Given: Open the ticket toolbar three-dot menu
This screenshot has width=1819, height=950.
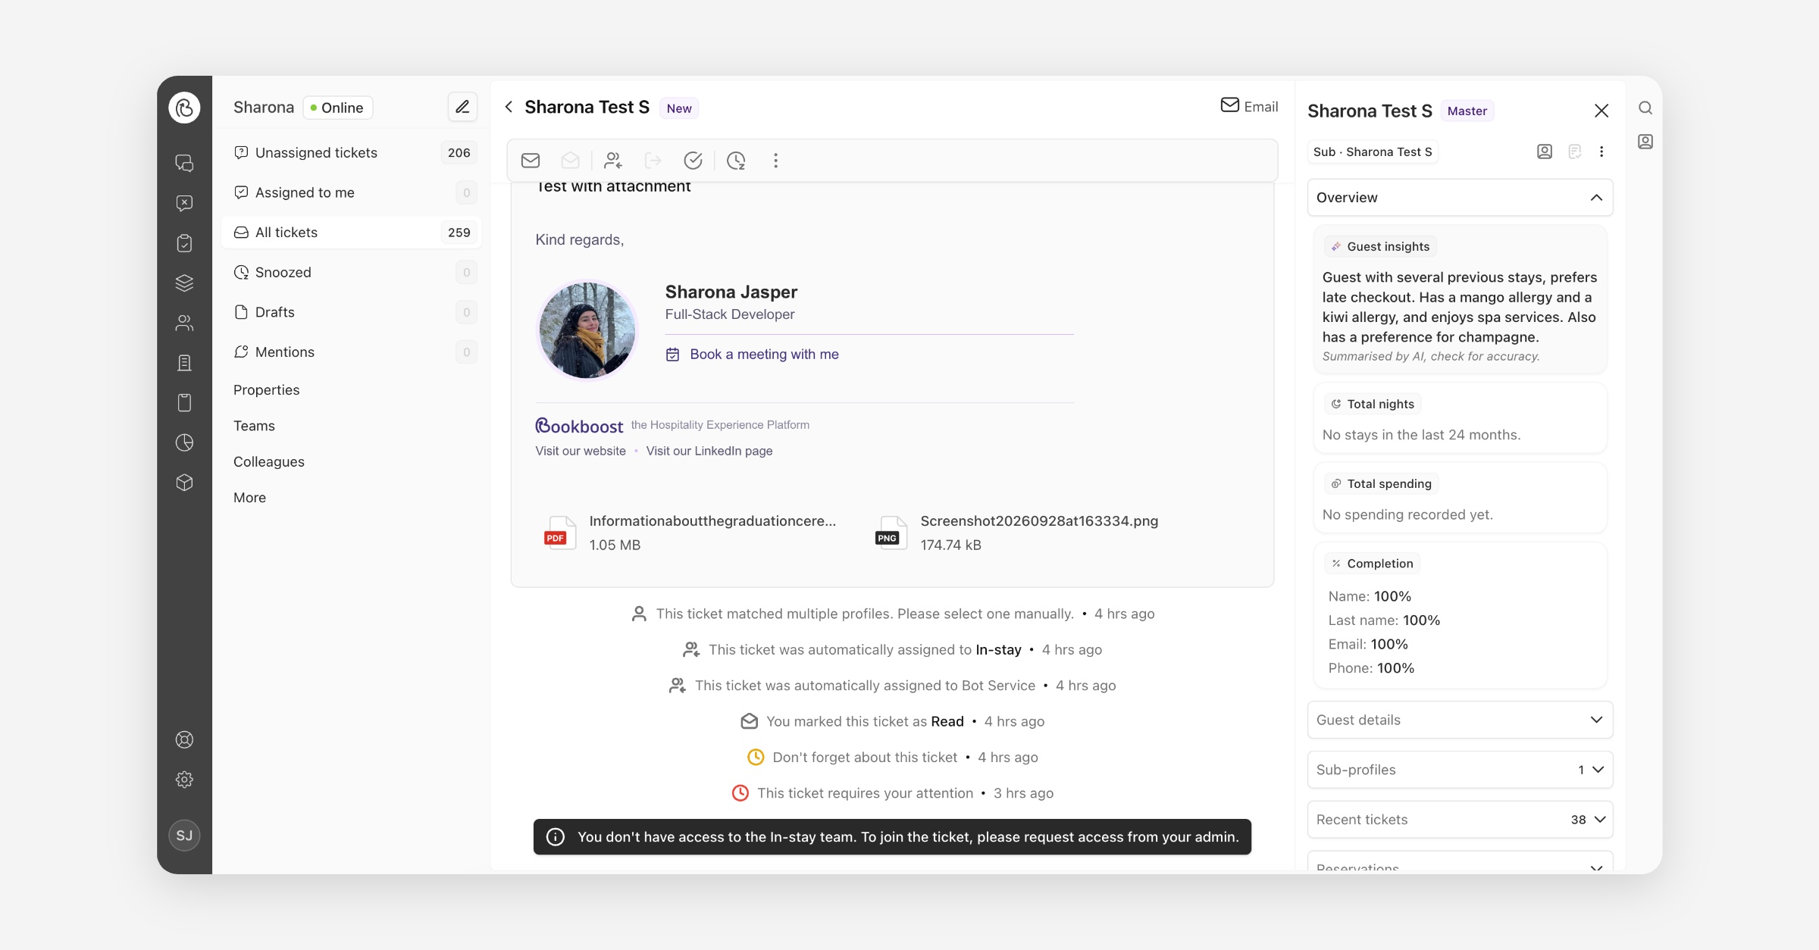Looking at the screenshot, I should pos(775,160).
